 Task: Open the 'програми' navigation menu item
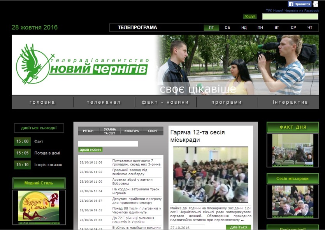coord(227,102)
